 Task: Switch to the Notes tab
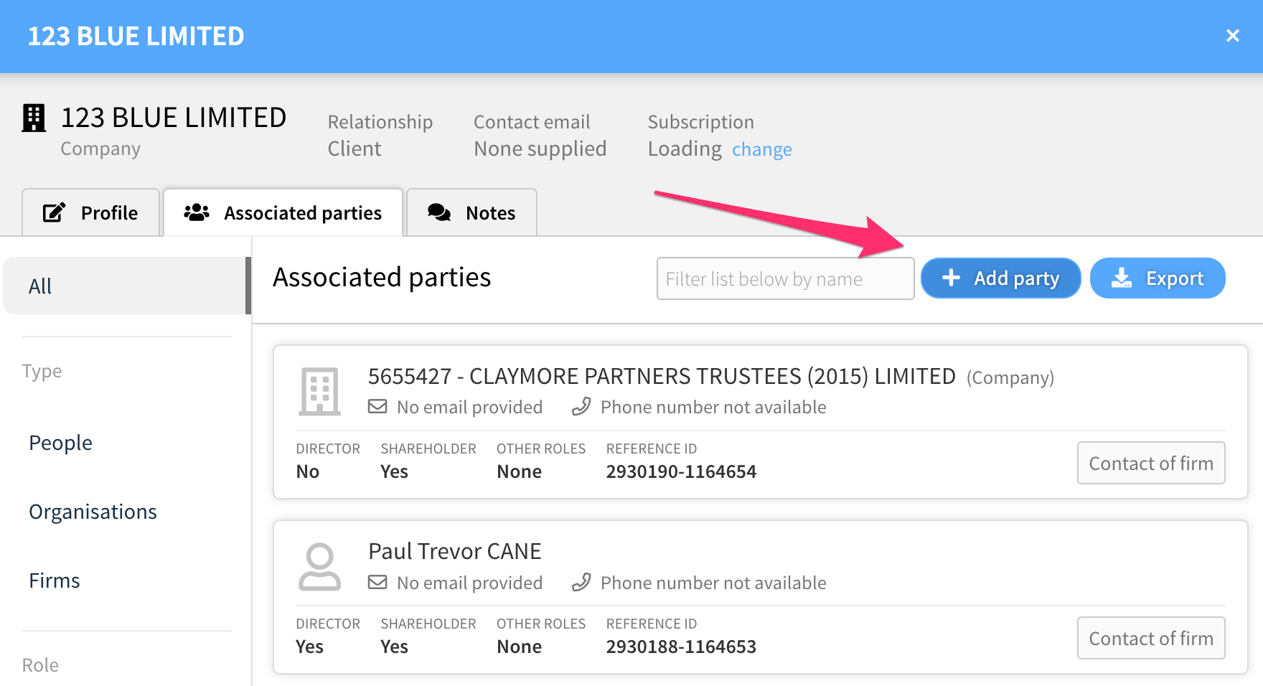[x=471, y=212]
